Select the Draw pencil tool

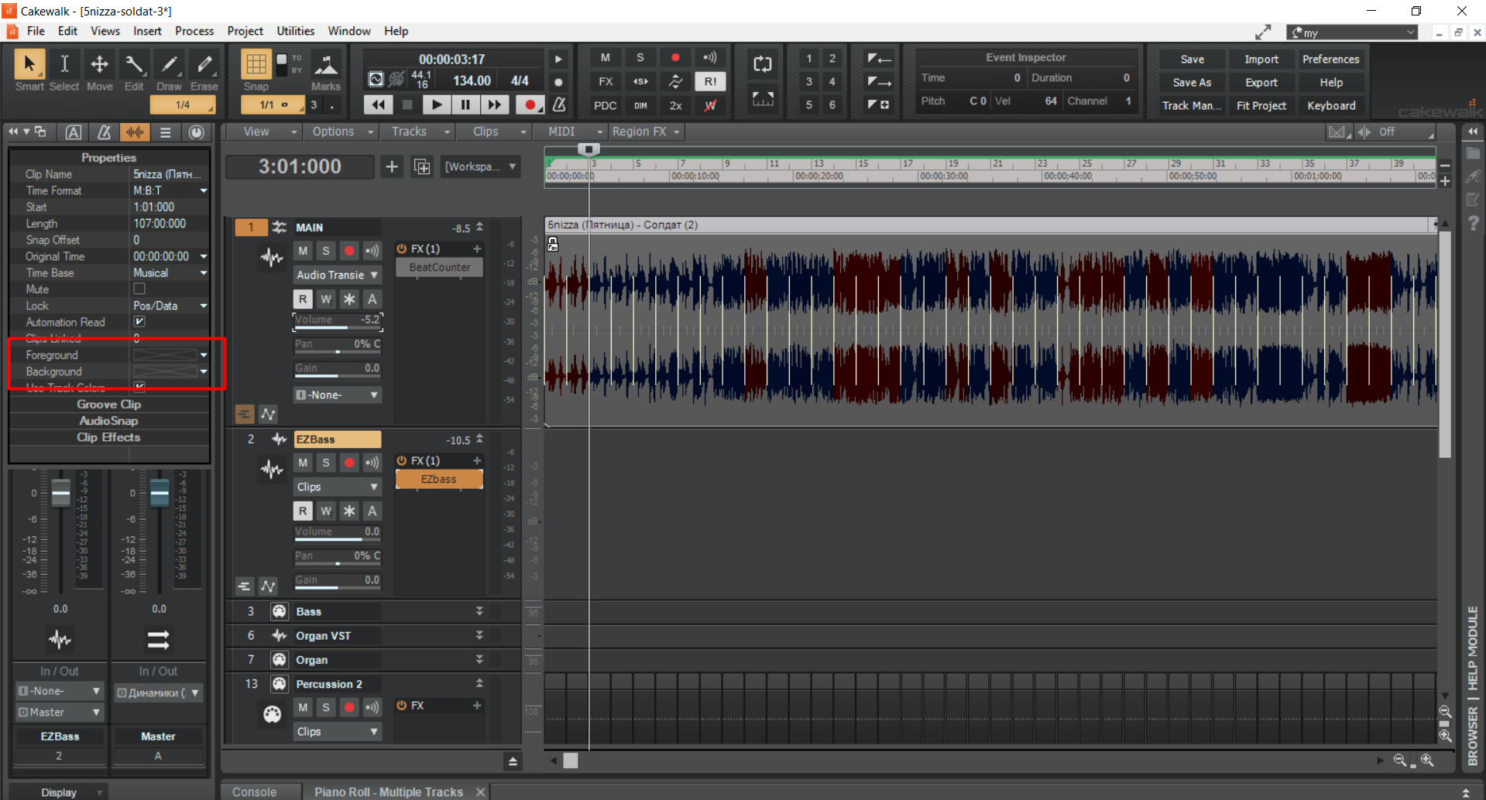169,70
